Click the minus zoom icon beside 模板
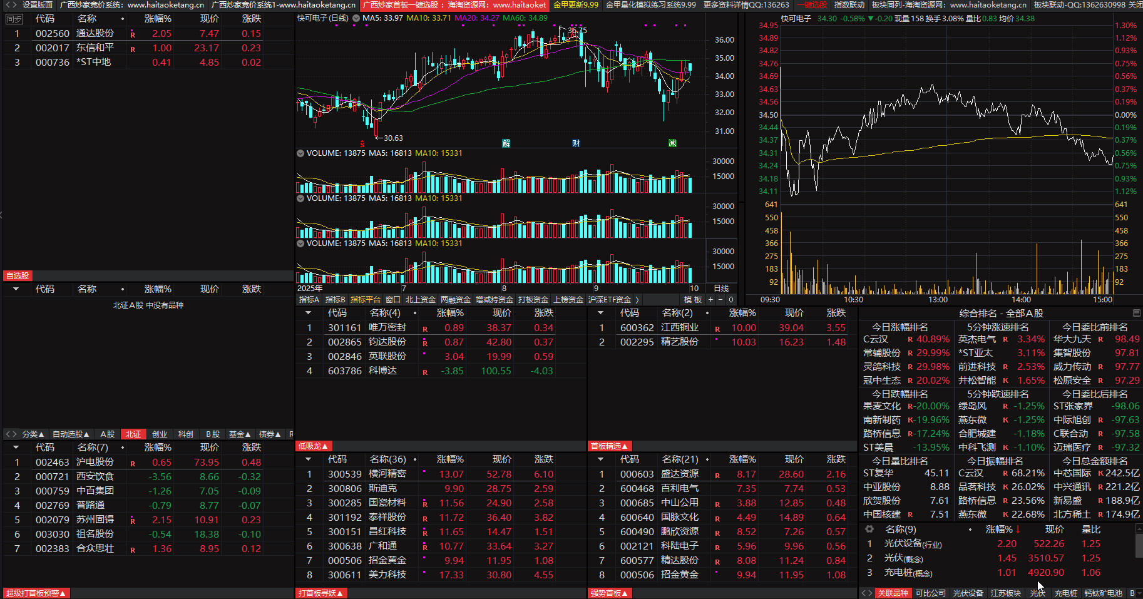 720,300
